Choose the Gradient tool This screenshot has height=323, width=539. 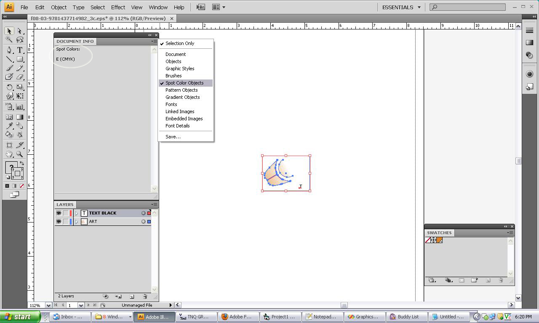coord(20,117)
